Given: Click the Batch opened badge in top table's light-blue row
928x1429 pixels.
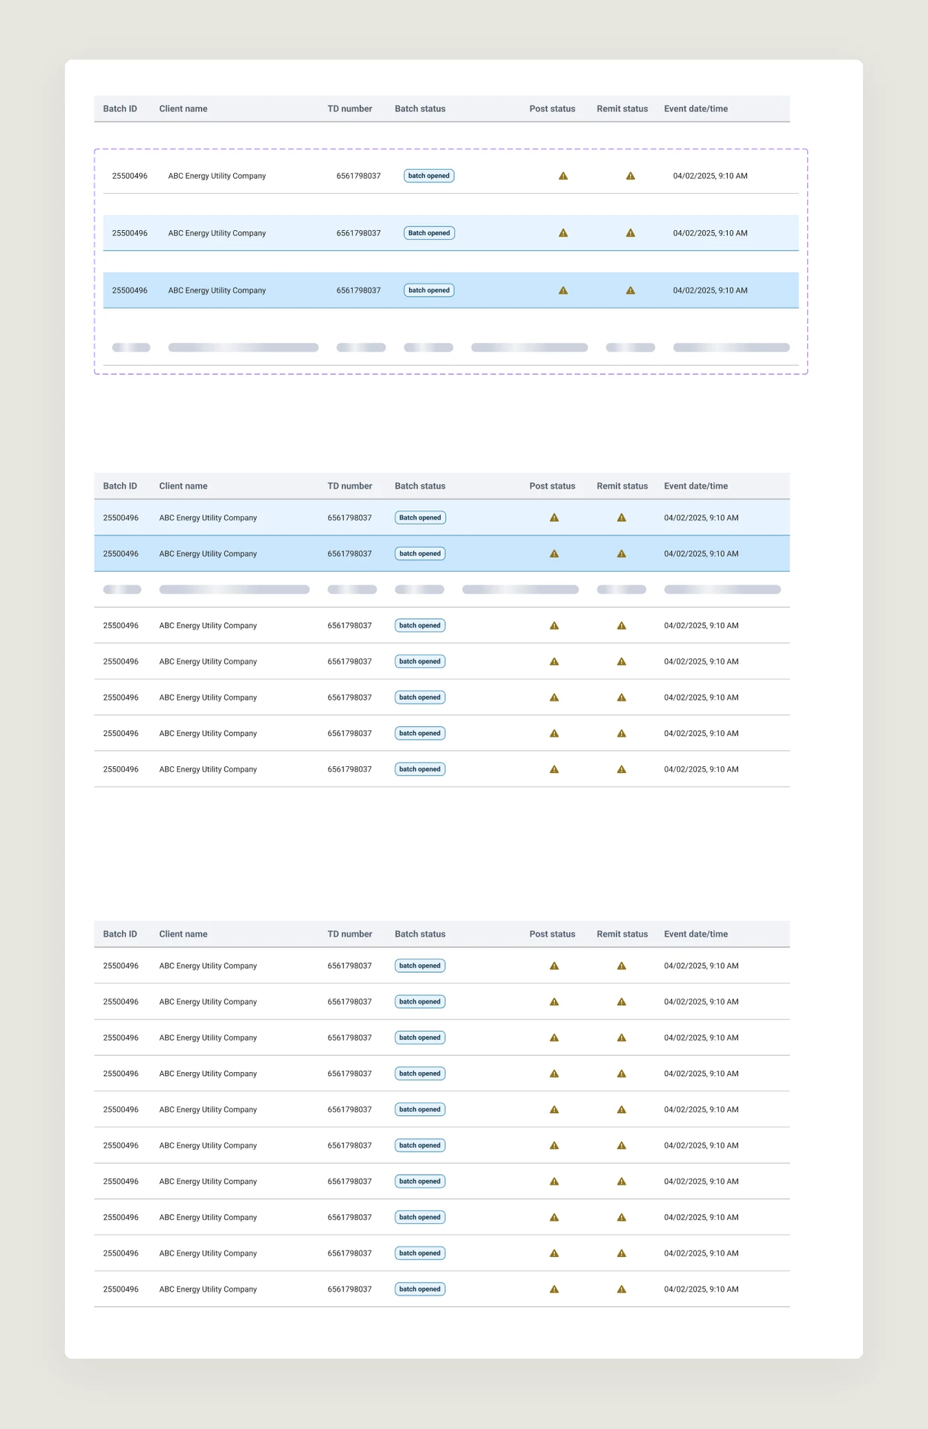Looking at the screenshot, I should 430,233.
